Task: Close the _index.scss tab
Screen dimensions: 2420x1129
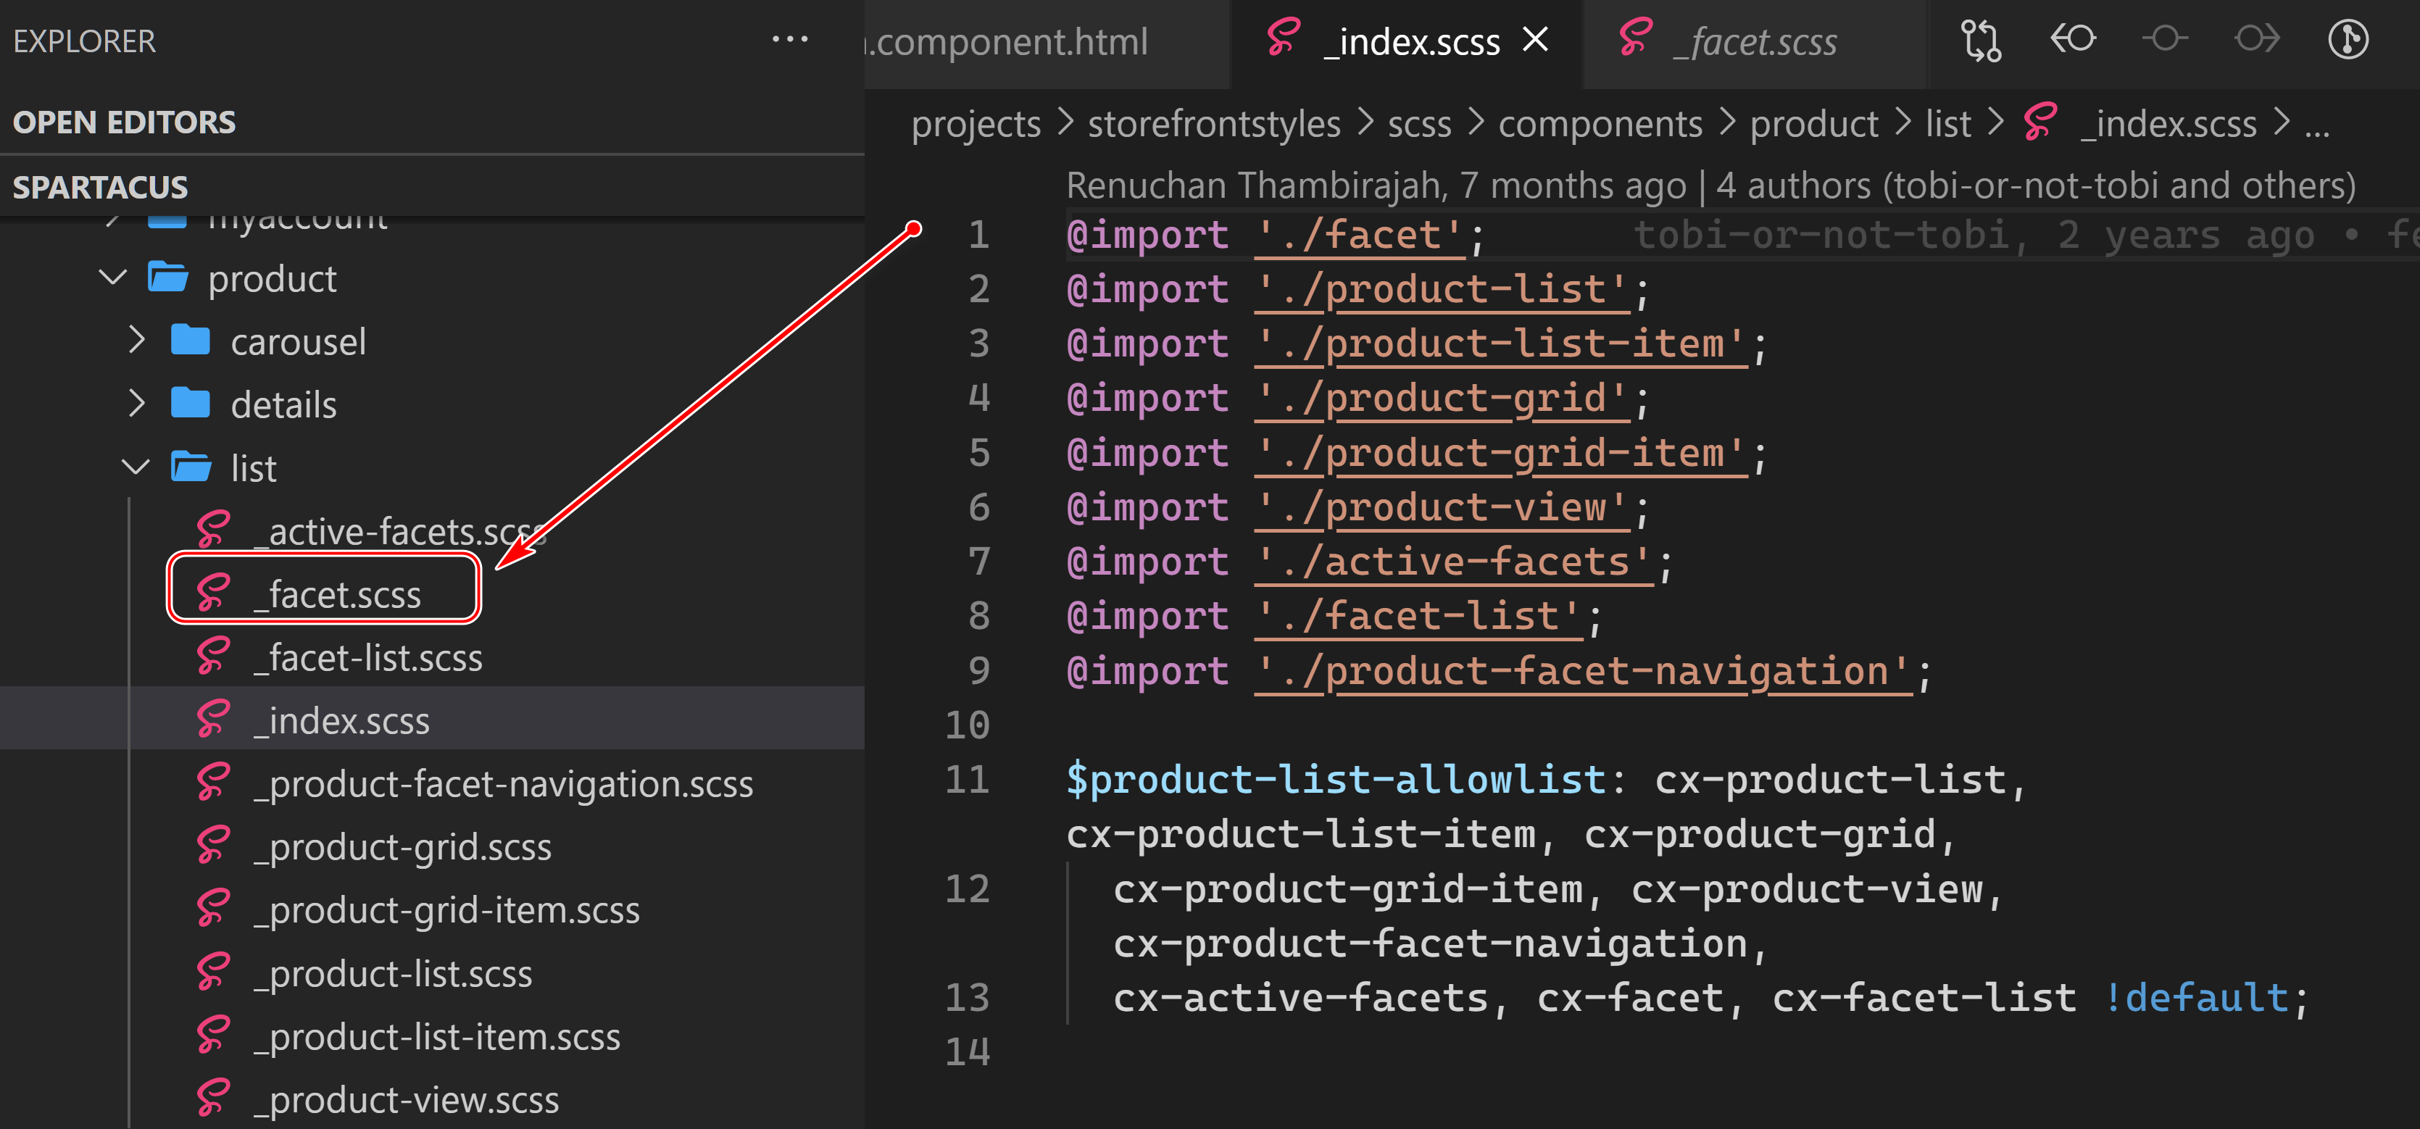Action: [1536, 39]
